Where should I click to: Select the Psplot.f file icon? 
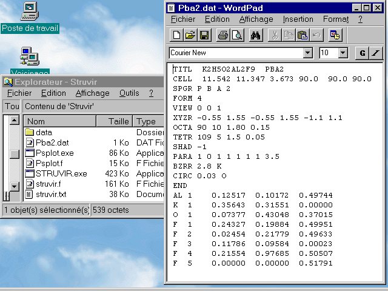click(30, 163)
